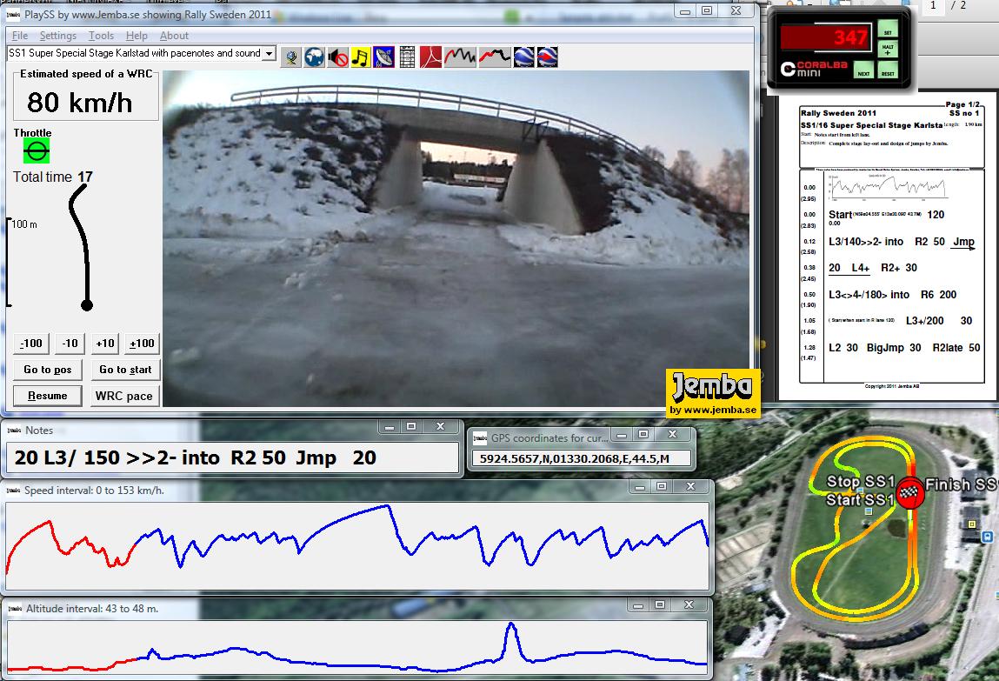Click the green Throttle indicator
The image size is (999, 681).
click(37, 151)
